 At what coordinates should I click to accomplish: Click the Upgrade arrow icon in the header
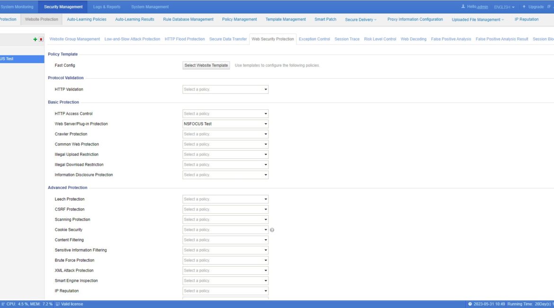point(524,6)
